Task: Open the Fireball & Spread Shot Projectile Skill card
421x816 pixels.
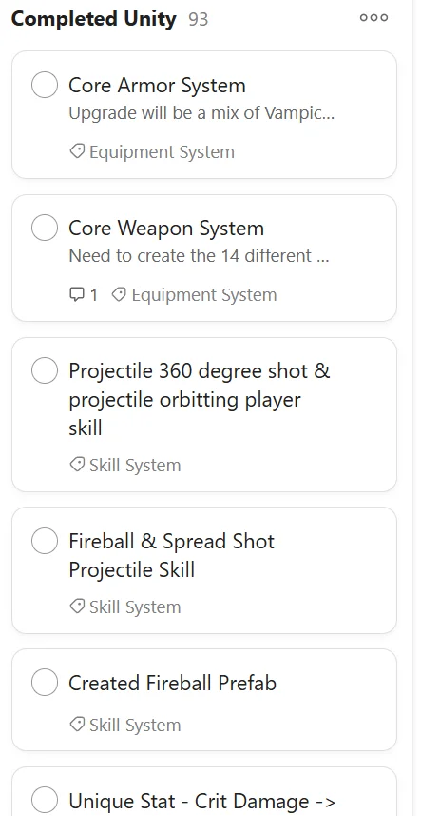Action: pyautogui.click(x=204, y=570)
